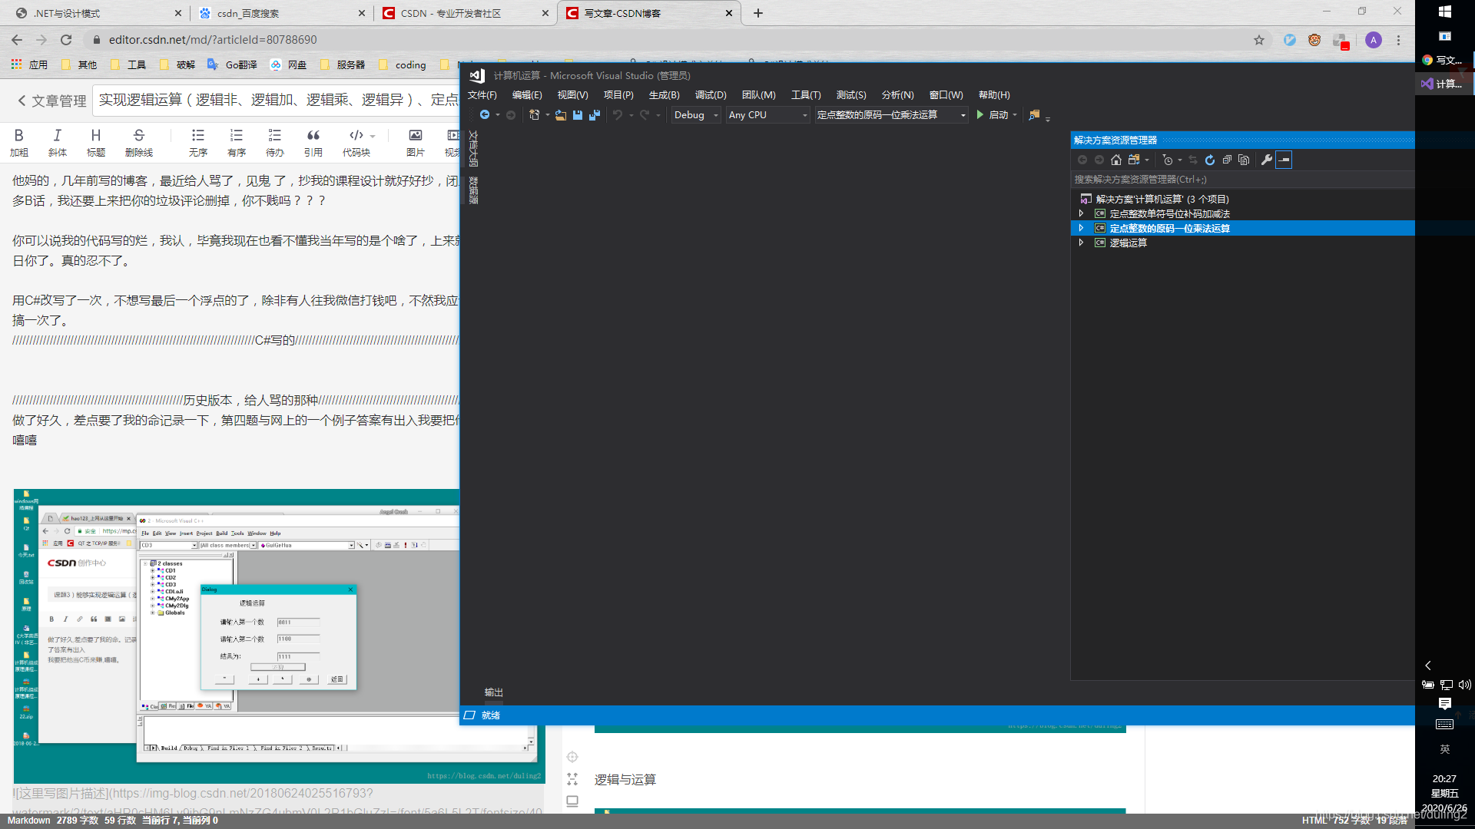The image size is (1475, 829).
Task: Click the Home icon in Solution Explorer
Action: point(1116,160)
